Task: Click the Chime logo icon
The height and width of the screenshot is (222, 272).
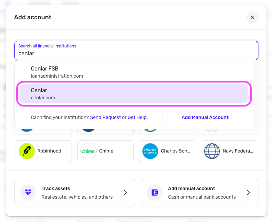Action: coord(89,151)
